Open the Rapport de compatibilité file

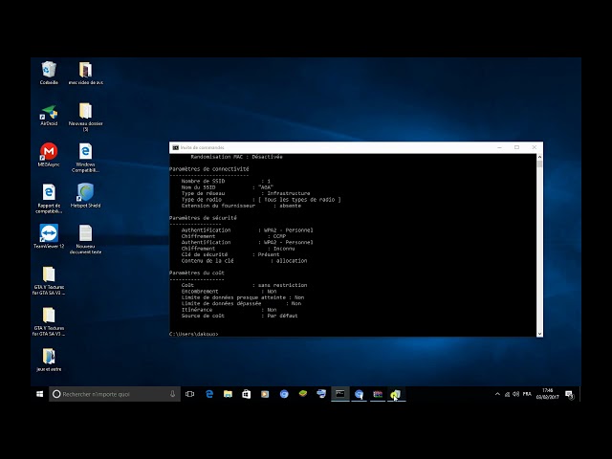click(x=49, y=192)
